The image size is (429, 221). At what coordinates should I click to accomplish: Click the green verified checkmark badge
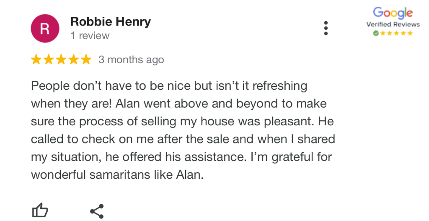coord(376,33)
